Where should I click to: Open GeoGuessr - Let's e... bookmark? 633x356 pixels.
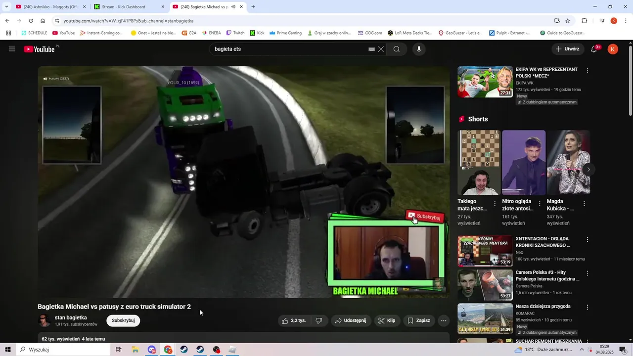pos(460,33)
